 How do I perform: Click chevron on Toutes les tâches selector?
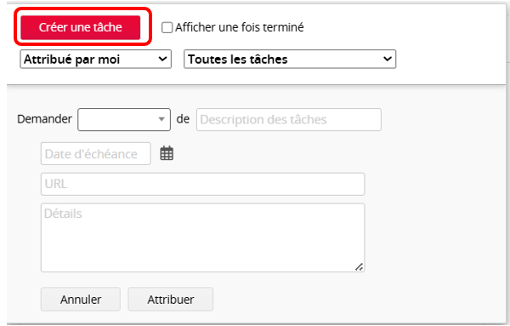tap(387, 59)
